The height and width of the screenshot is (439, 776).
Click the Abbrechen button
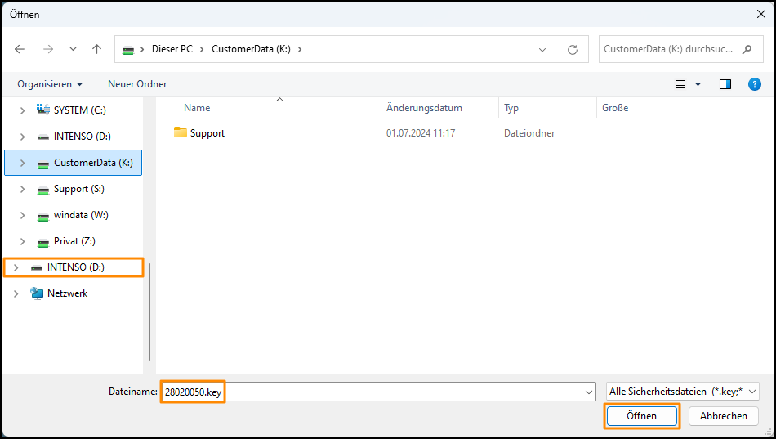point(724,416)
